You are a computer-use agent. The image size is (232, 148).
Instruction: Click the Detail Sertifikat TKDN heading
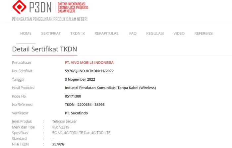tap(44, 49)
